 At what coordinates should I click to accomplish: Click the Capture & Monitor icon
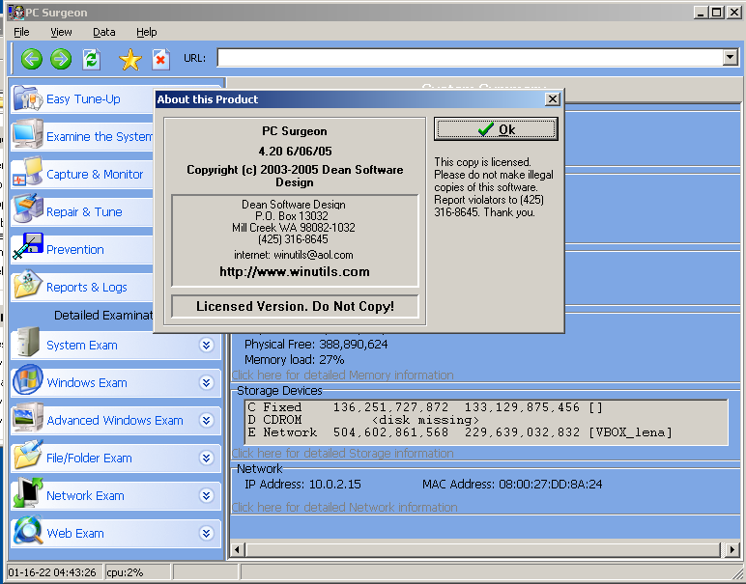tap(28, 172)
